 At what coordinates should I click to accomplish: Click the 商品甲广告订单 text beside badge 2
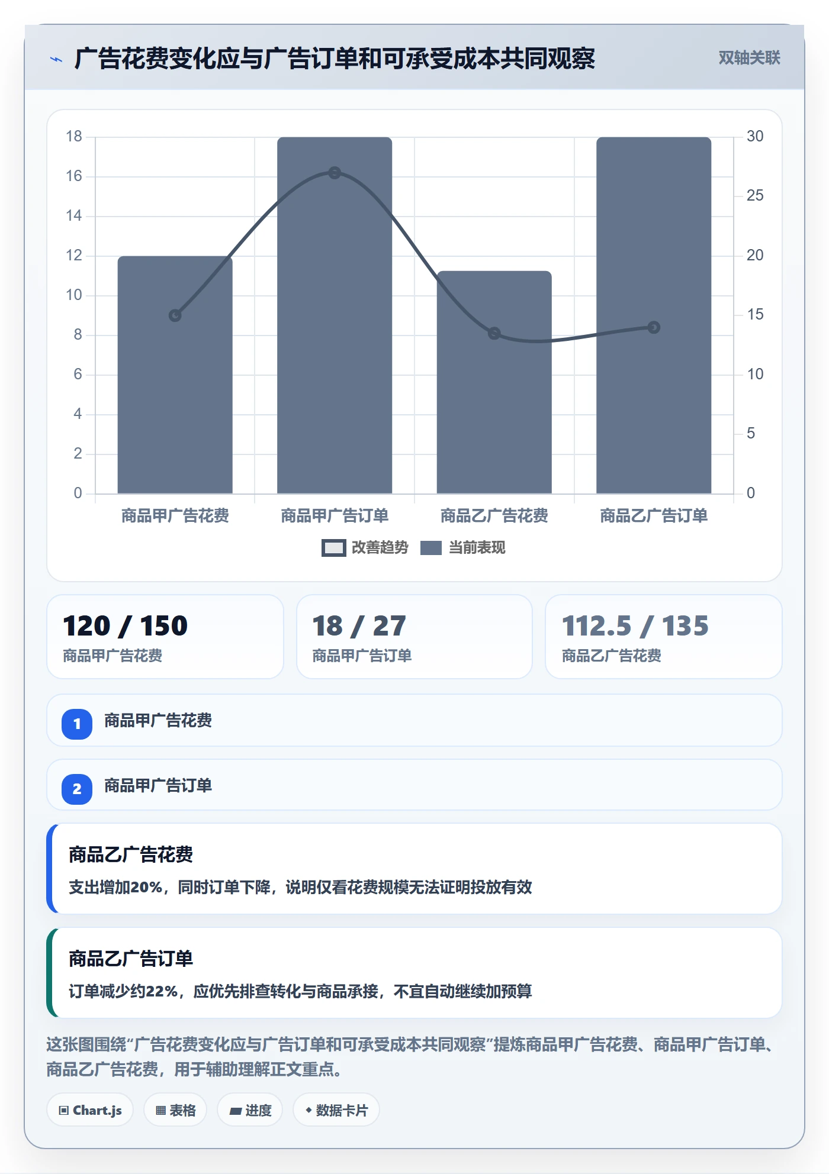click(x=158, y=785)
